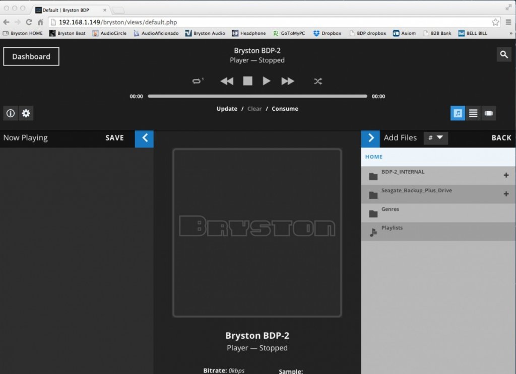Image resolution: width=516 pixels, height=374 pixels.
Task: Toggle Consume mode
Action: 285,109
